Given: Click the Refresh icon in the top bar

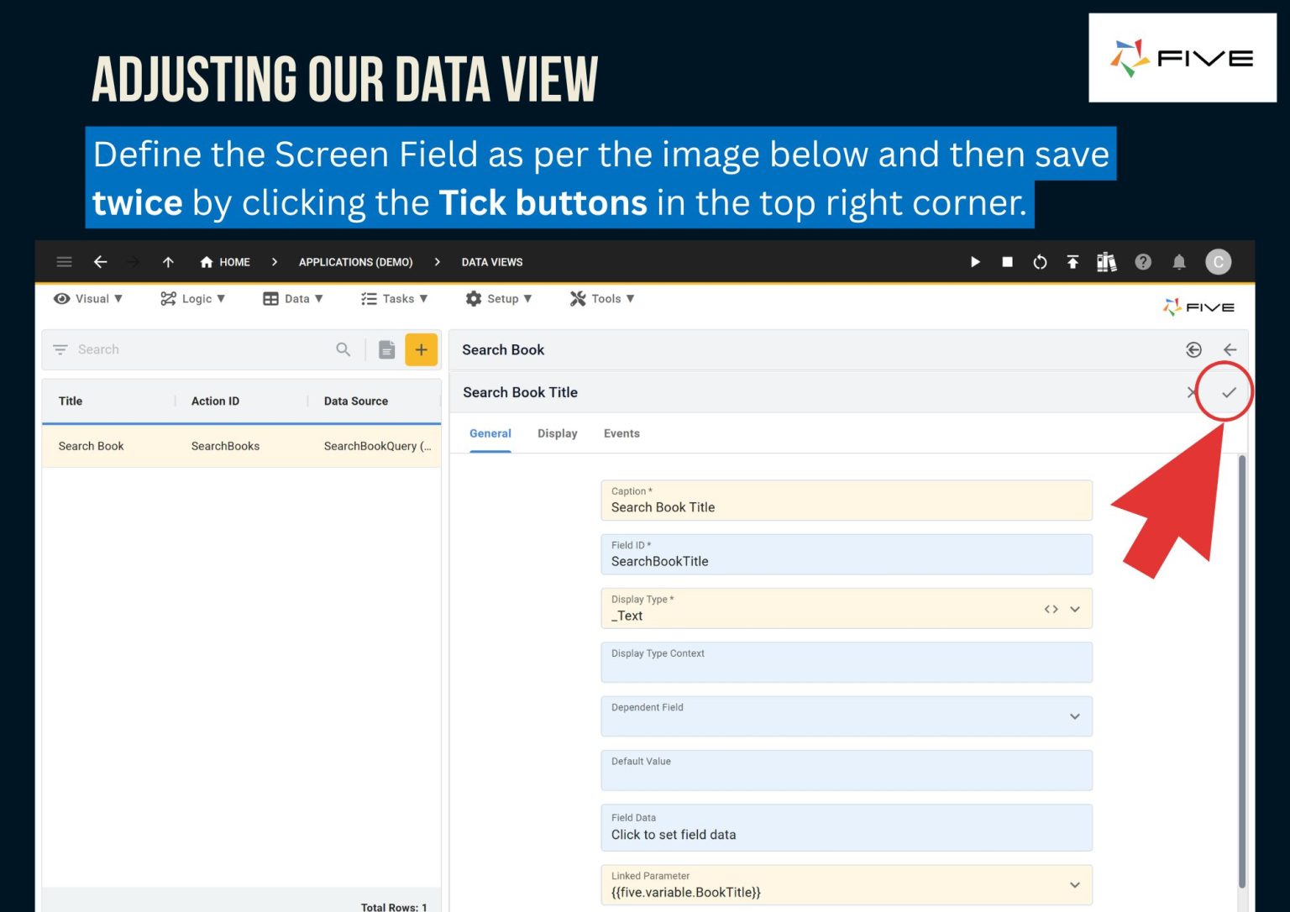Looking at the screenshot, I should [x=1041, y=262].
